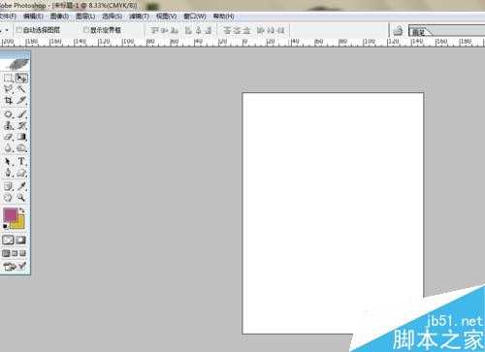Open the 视图(V) menu

pos(167,16)
